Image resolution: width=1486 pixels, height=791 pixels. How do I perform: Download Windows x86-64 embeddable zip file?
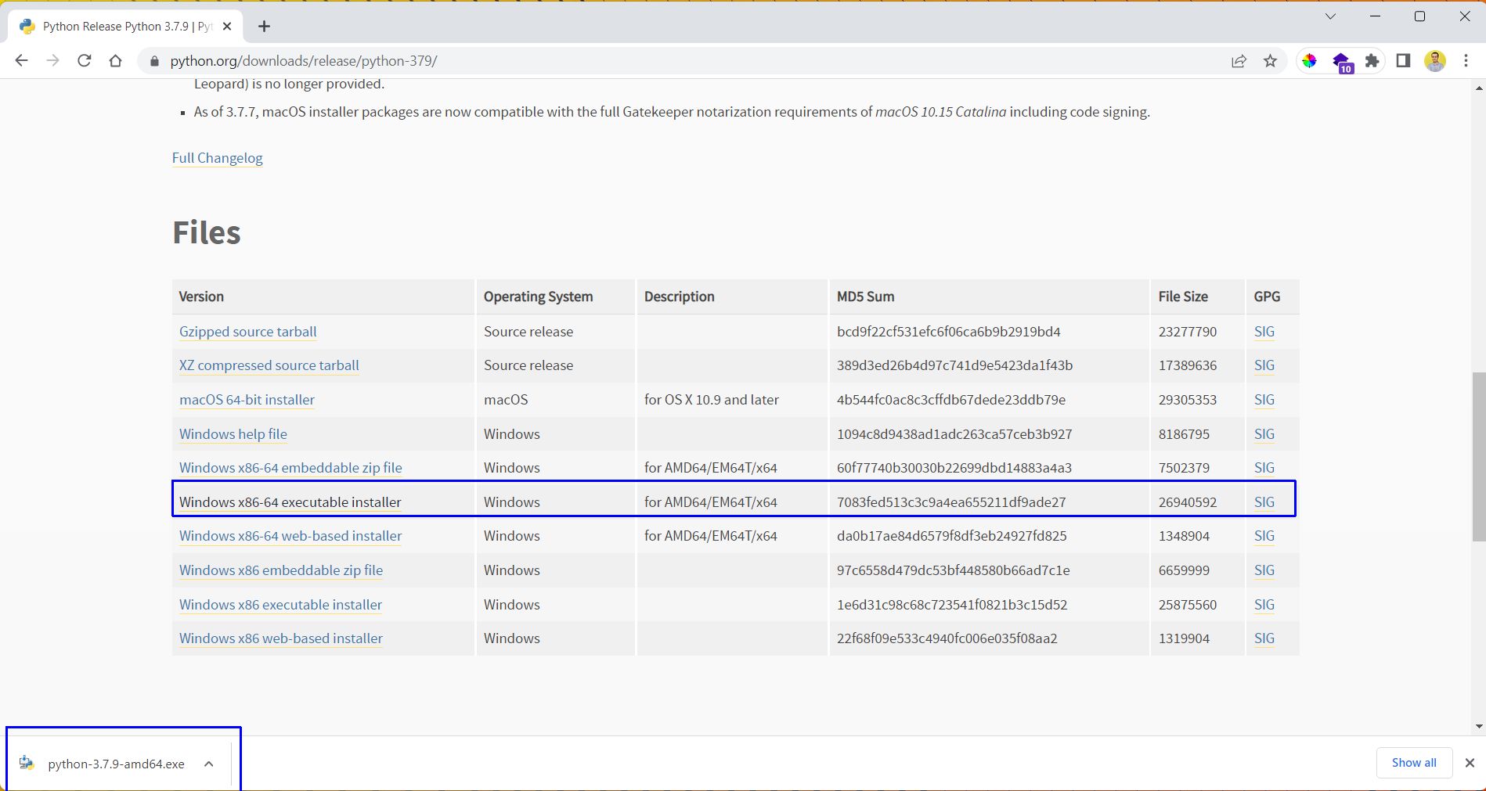coord(290,468)
